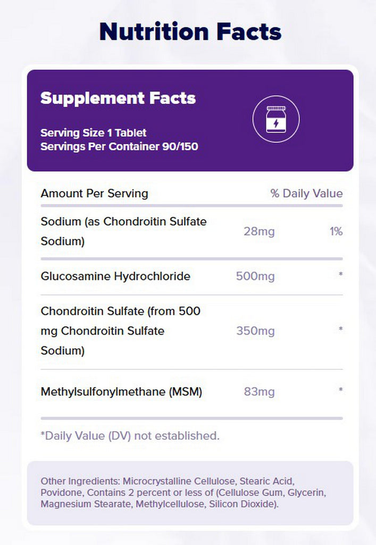376x545 pixels.
Task: Click Servings Per Container 90/150 line
Action: tap(119, 146)
